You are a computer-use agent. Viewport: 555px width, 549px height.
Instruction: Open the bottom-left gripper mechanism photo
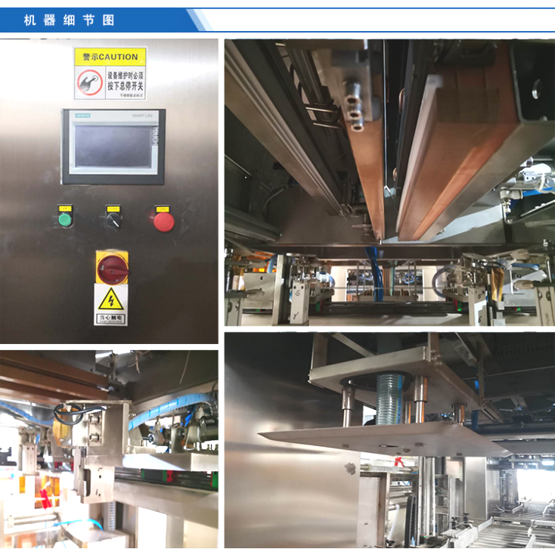tap(109, 448)
